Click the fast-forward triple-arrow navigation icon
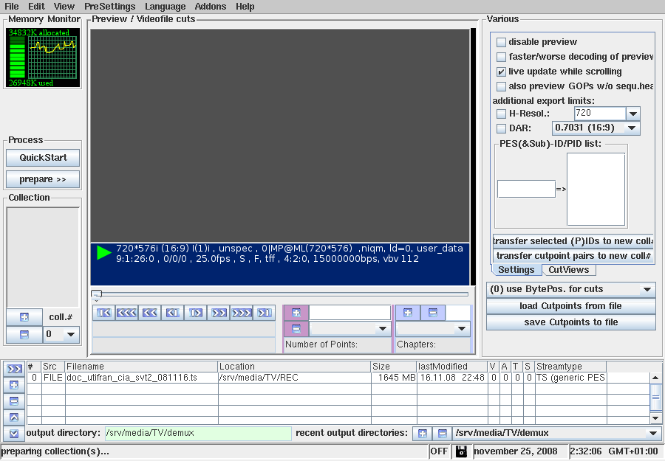This screenshot has height=461, width=665. click(x=242, y=313)
